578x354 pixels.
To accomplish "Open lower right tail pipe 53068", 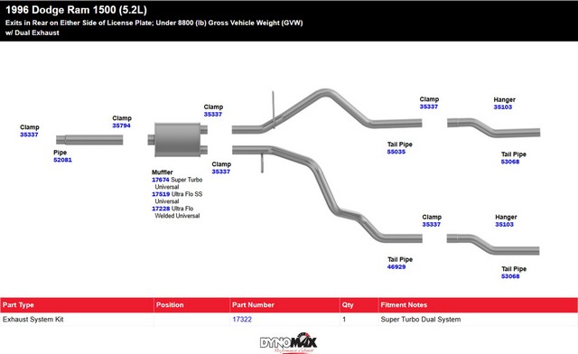I will pyautogui.click(x=510, y=276).
